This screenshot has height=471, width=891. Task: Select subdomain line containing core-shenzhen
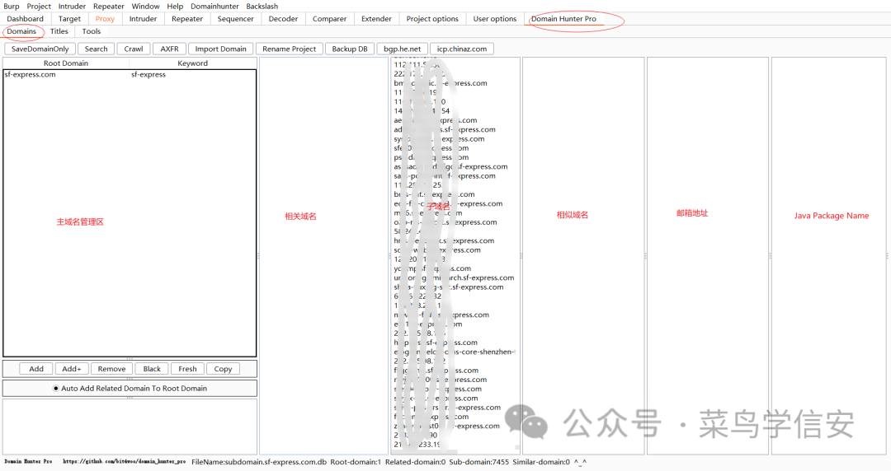point(454,352)
